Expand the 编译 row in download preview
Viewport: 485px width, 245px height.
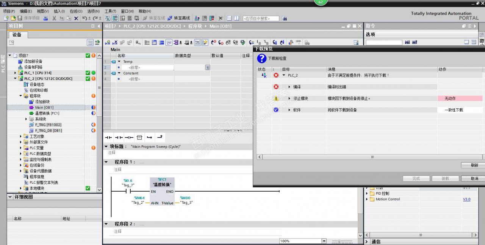tap(289, 87)
